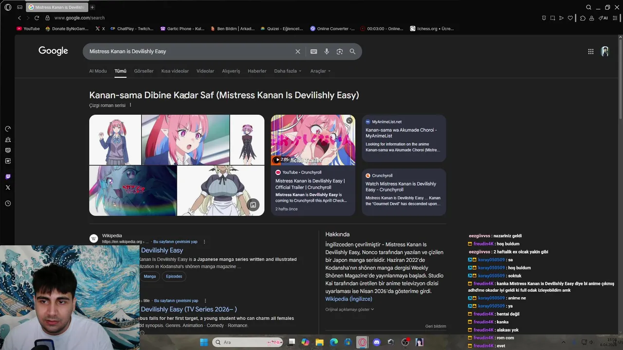623x350 pixels.
Task: Open Twitch panel in Opera sidebar
Action: click(8, 177)
